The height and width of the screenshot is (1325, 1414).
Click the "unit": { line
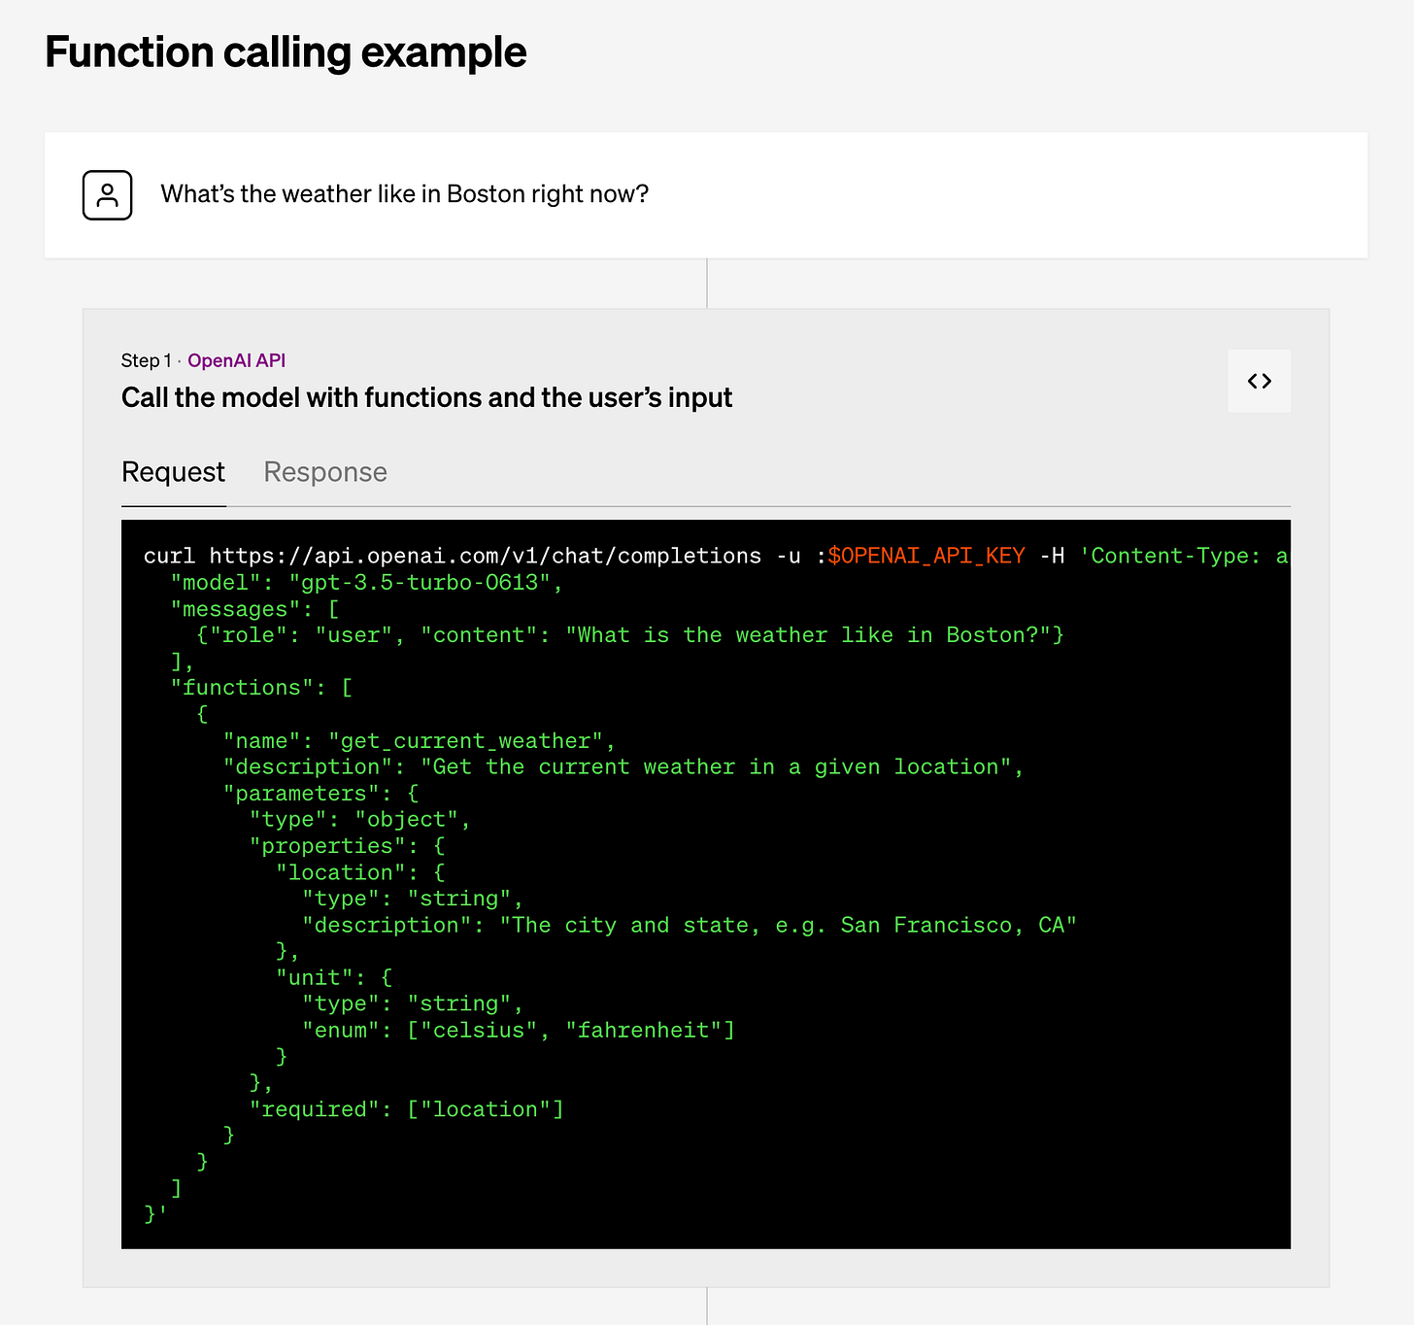334,977
